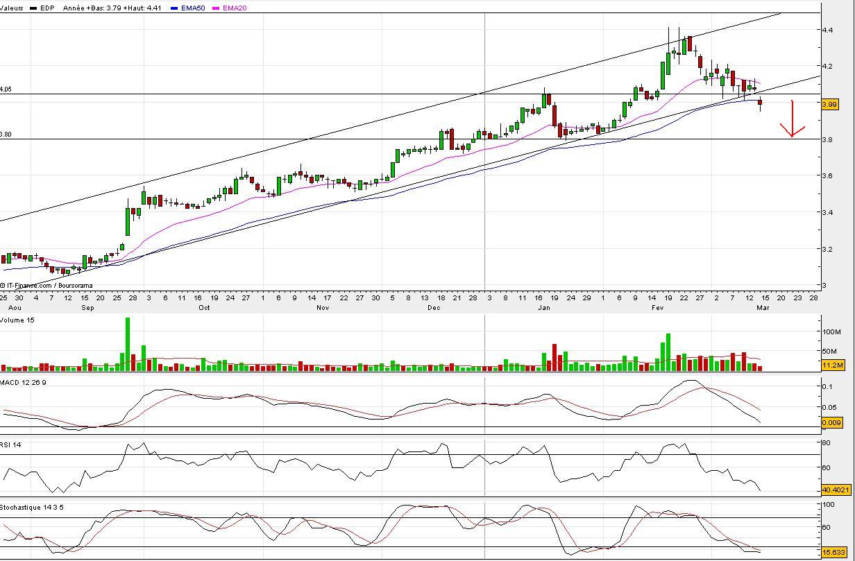Image resolution: width=855 pixels, height=561 pixels.
Task: Click the 0.05 MACD axis value
Action: [830, 407]
